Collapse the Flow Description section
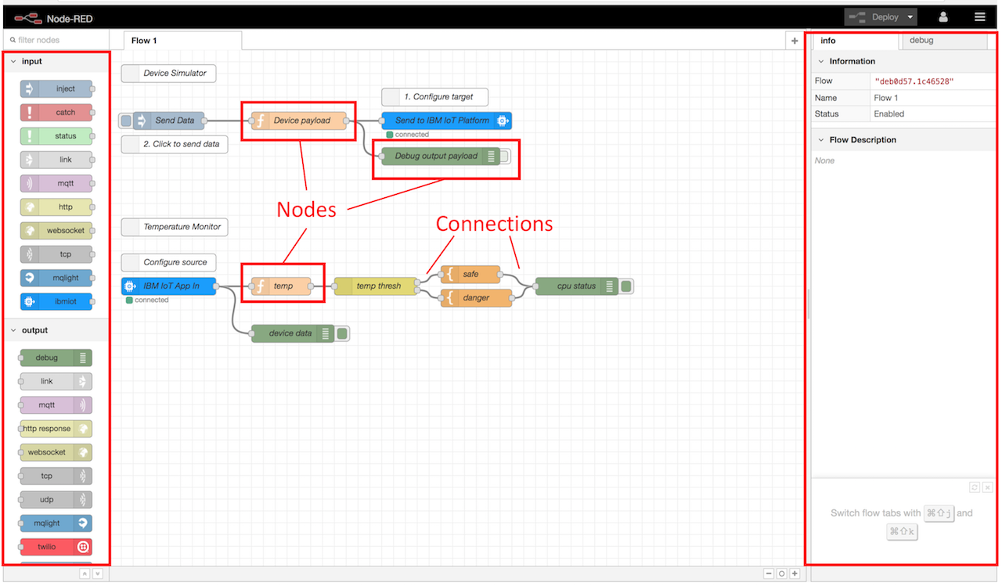This screenshot has width=1002, height=586. click(904, 139)
